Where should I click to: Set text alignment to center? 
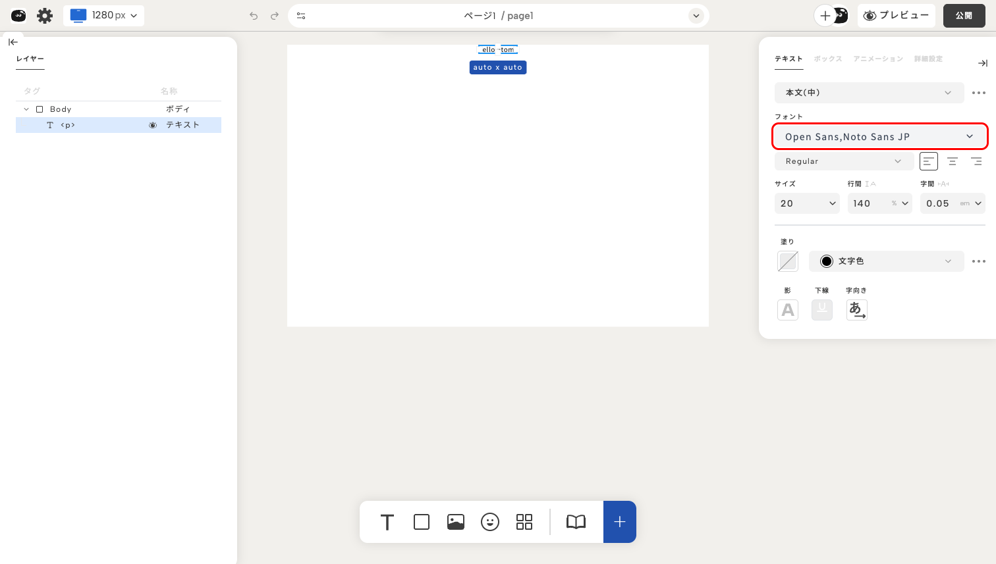[953, 161]
